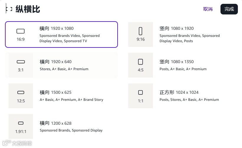Click the 9:16 portrait ratio icon
The image size is (242, 148).
click(141, 31)
